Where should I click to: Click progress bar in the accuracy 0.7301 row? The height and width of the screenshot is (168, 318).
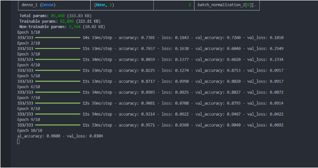[58, 38]
